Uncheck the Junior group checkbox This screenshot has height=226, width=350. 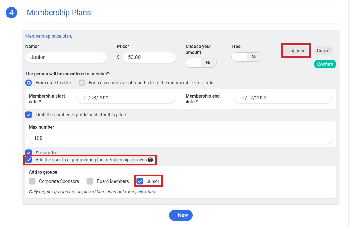point(140,181)
